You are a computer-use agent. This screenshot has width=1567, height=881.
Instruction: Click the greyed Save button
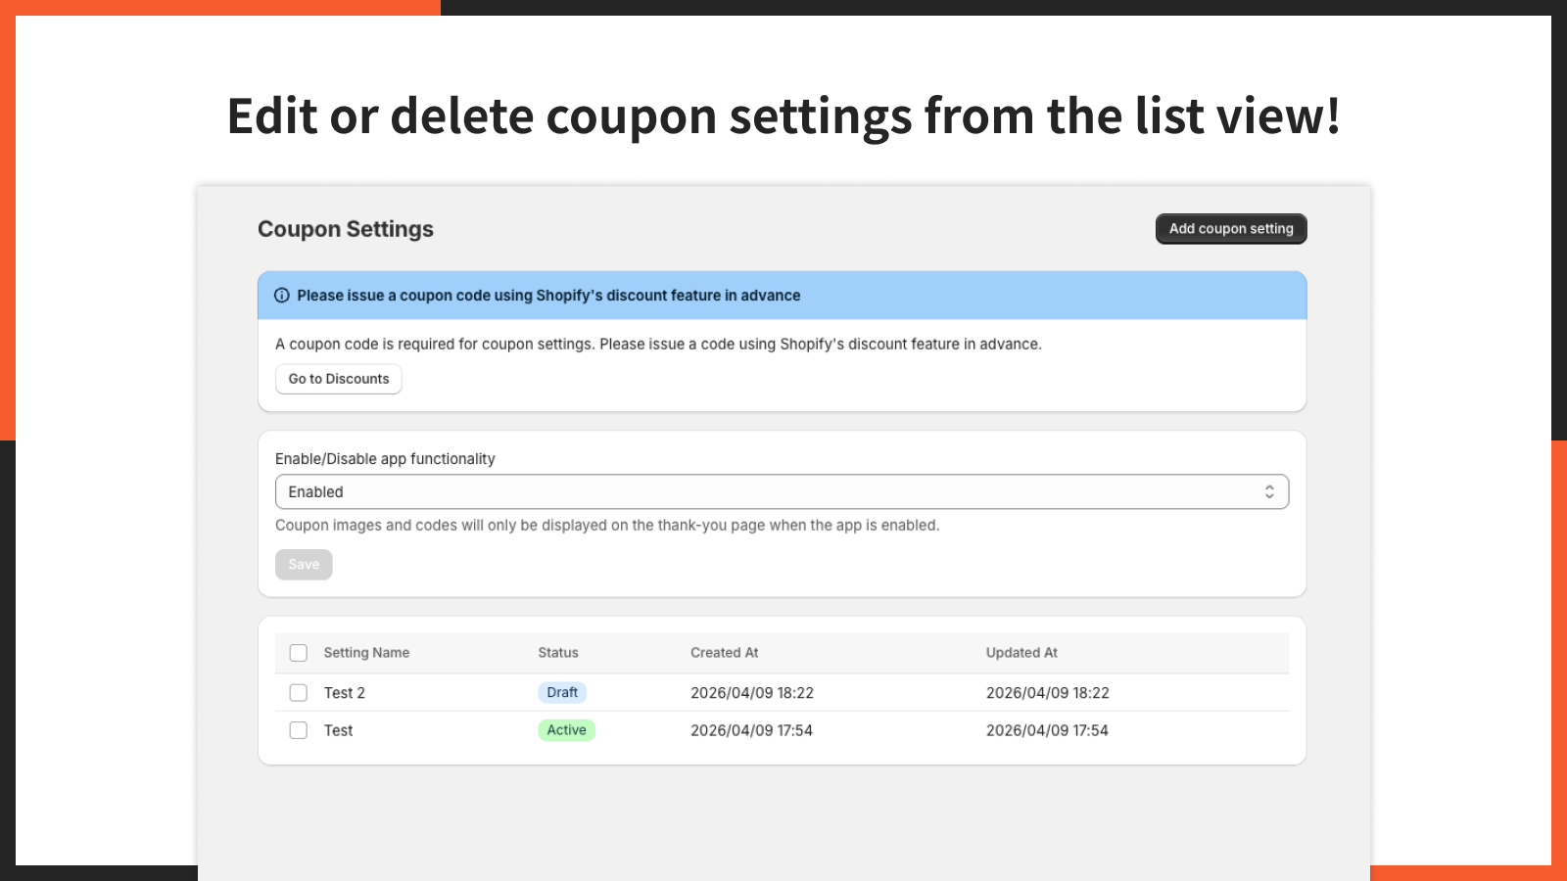pyautogui.click(x=304, y=565)
